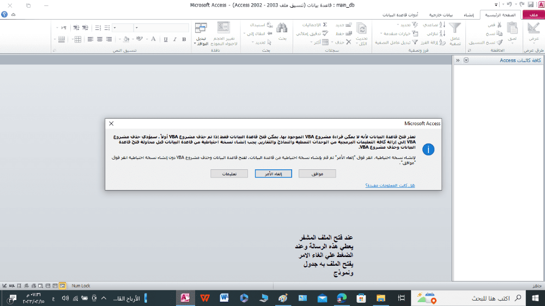545x306 pixels.
Task: Toggle Bold formatting
Action: click(x=184, y=39)
